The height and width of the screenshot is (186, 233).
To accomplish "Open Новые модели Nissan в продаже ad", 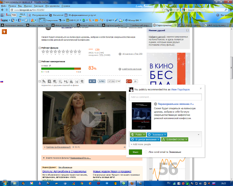I will [x=112, y=171].
